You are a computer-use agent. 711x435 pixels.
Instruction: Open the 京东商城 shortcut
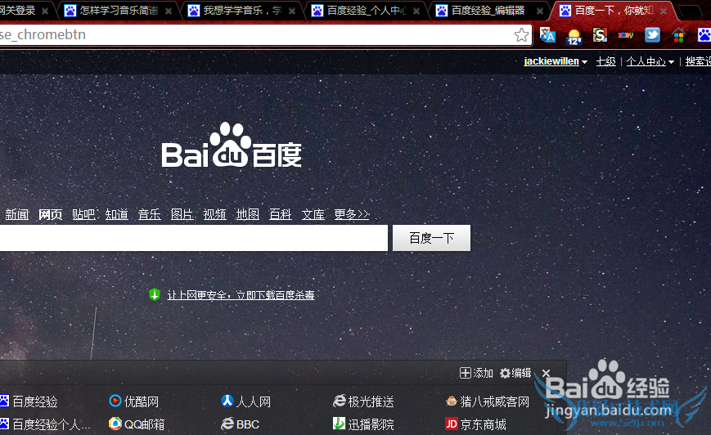(475, 424)
